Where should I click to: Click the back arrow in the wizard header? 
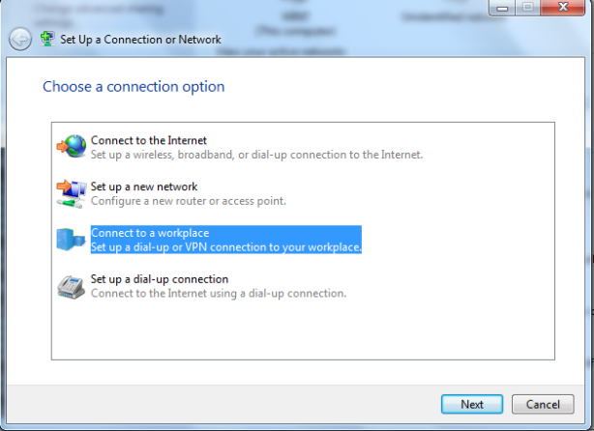(x=20, y=39)
